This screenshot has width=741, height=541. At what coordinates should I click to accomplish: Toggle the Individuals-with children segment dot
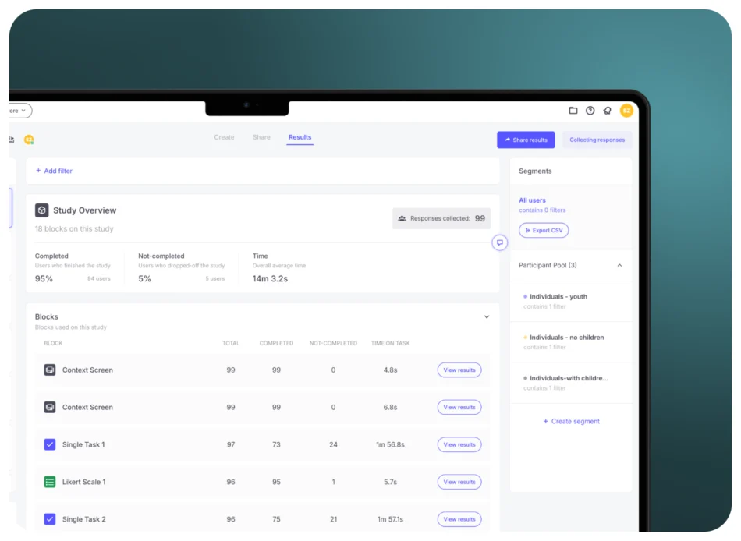coord(525,378)
